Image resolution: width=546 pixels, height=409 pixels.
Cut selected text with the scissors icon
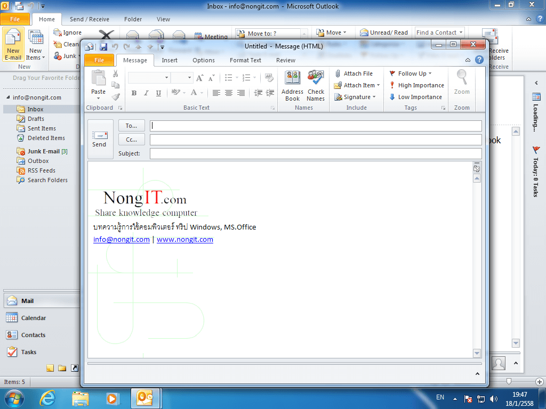pyautogui.click(x=115, y=73)
